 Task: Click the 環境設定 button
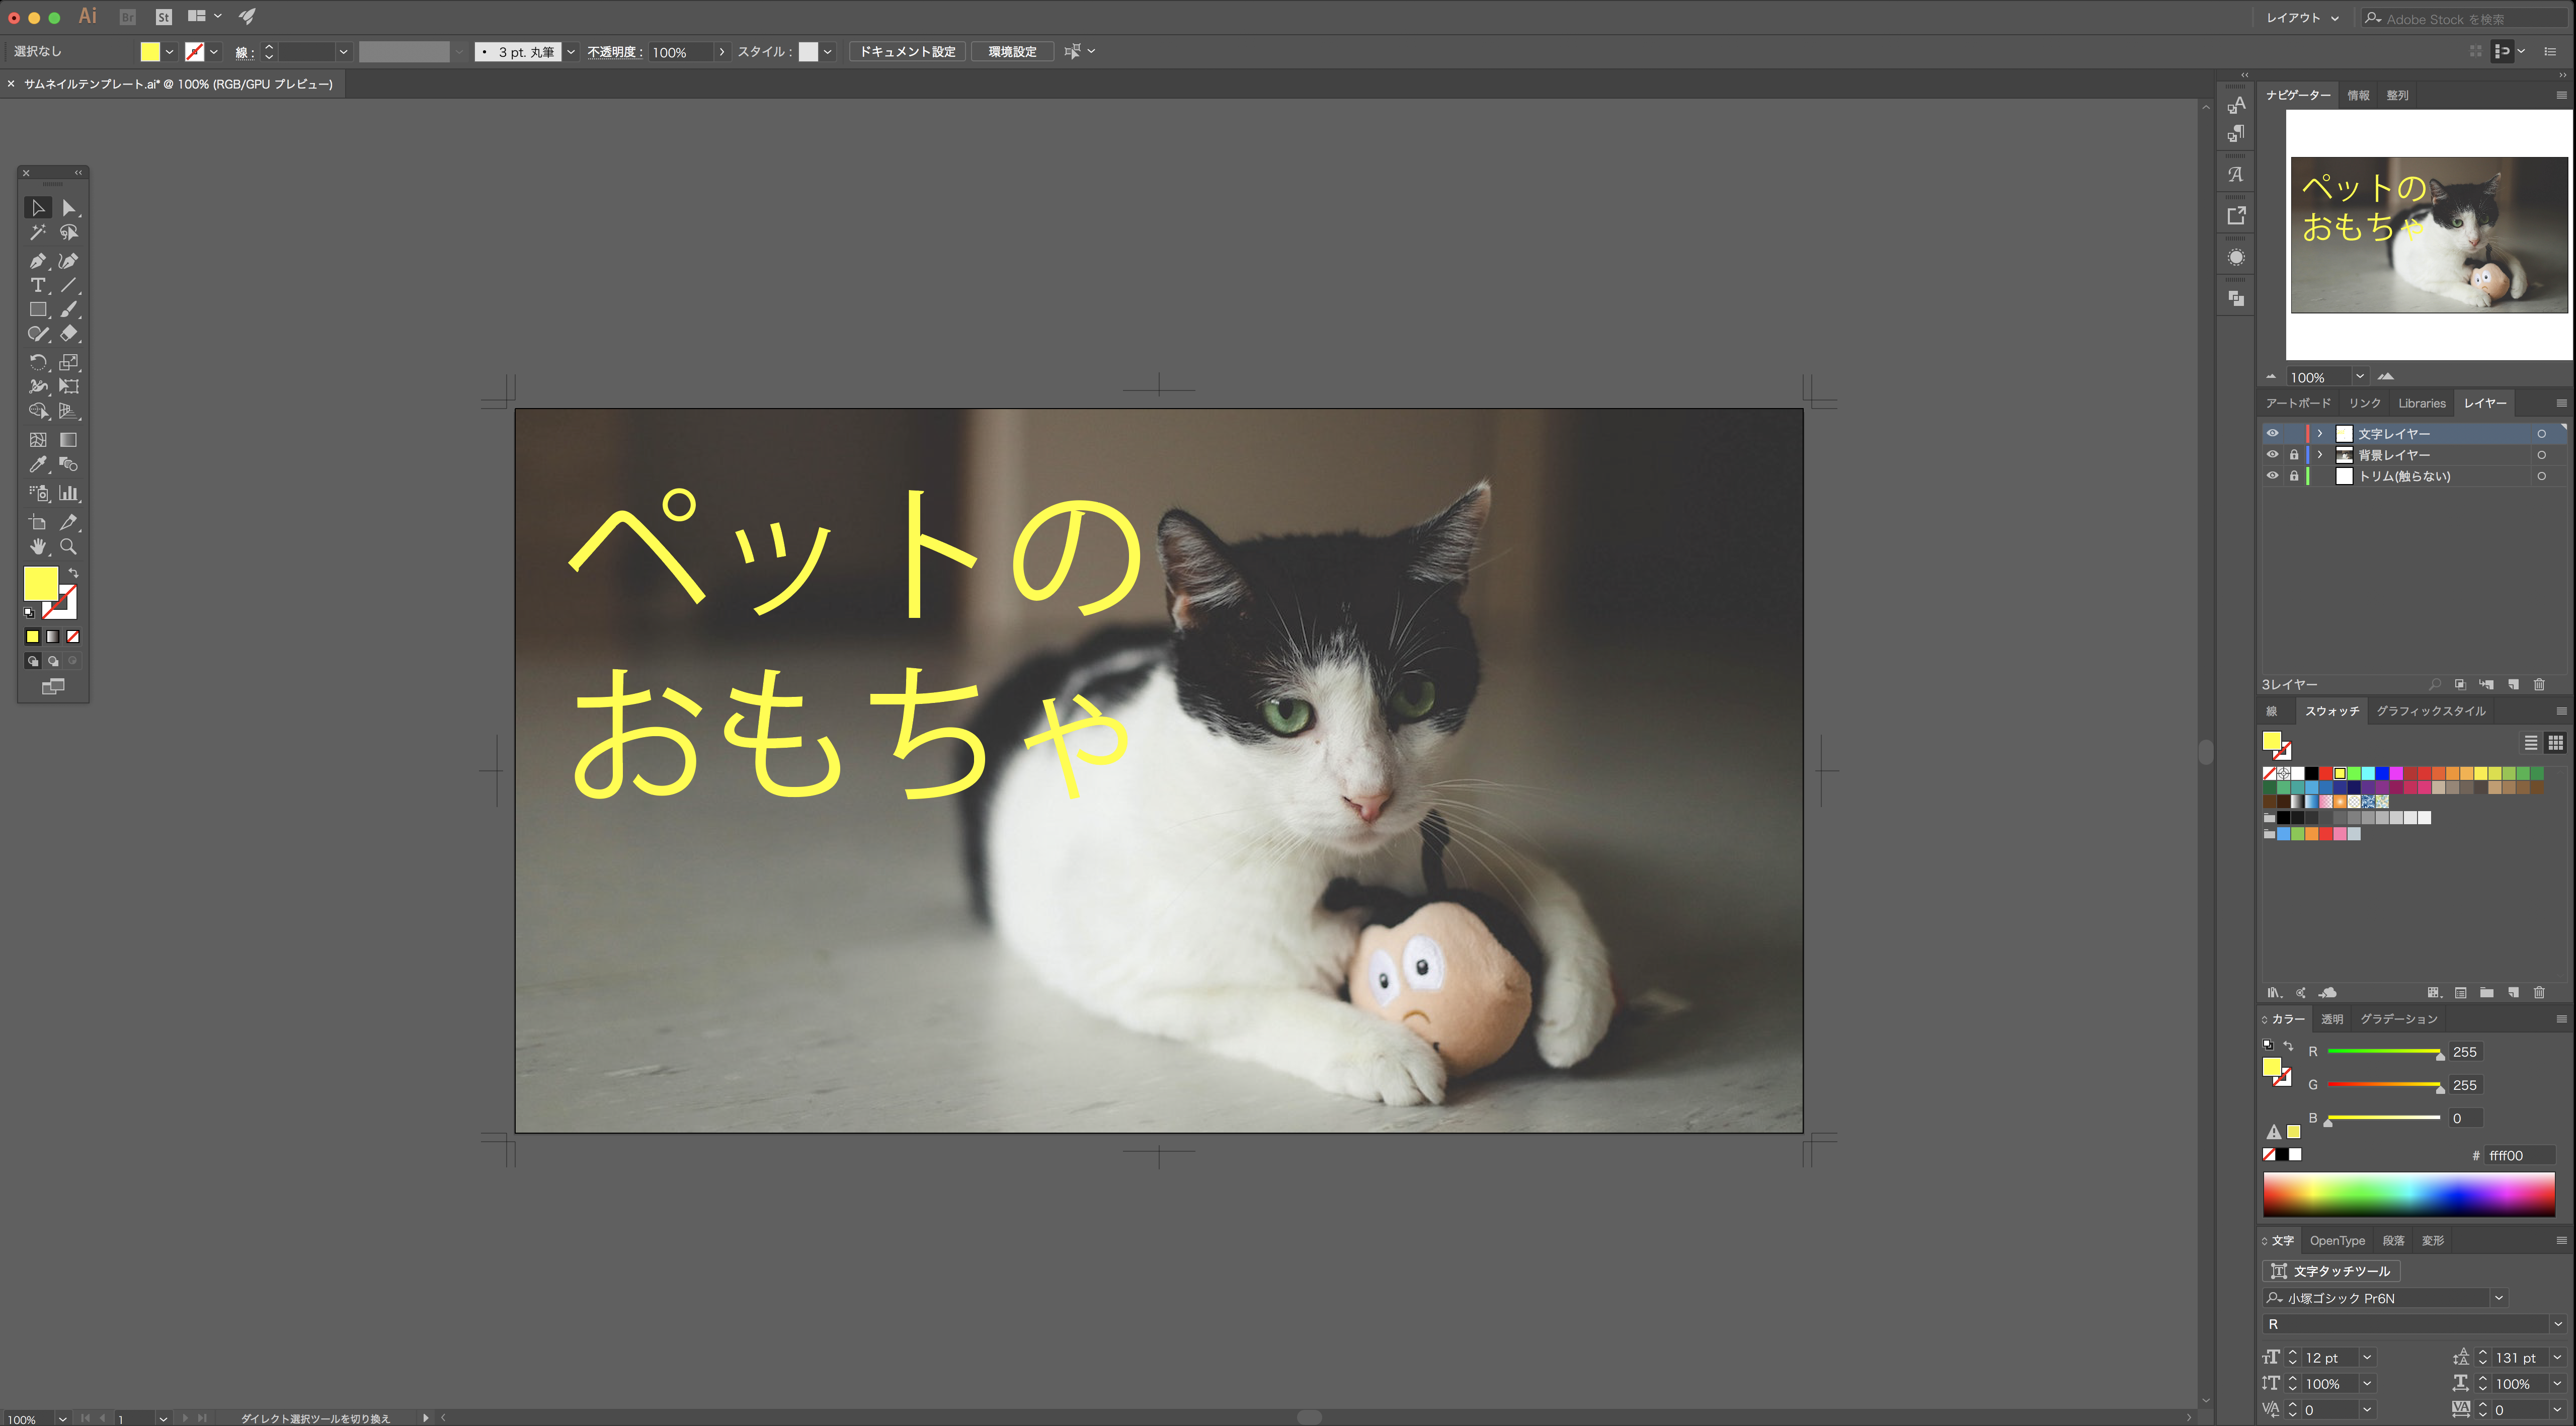click(x=1012, y=52)
